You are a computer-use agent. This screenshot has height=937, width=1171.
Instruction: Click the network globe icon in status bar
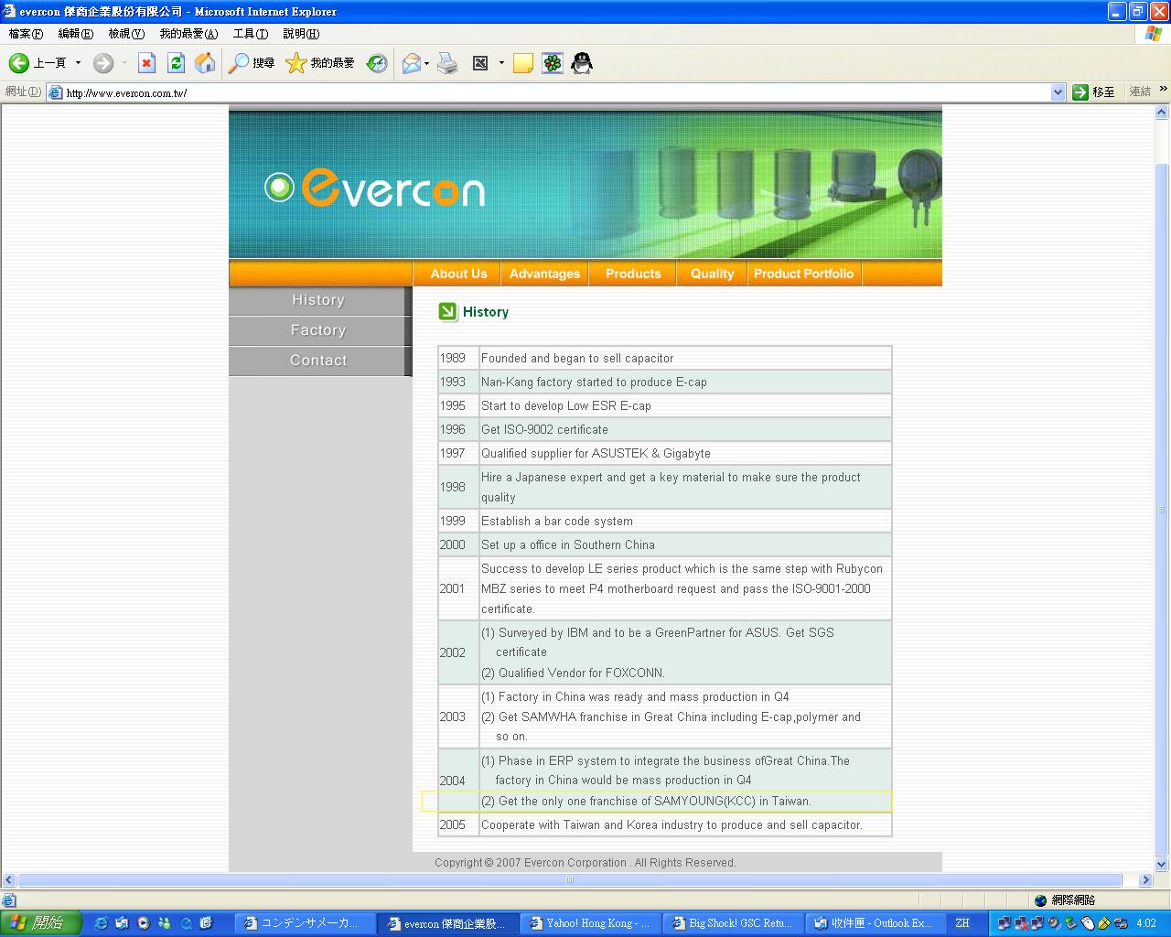coord(1040,900)
